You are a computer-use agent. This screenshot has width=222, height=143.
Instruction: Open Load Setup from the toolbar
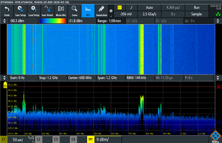point(34,11)
